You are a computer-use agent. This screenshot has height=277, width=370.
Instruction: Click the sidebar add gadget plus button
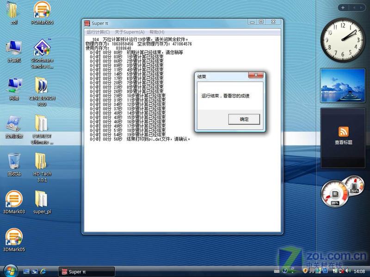pos(343,7)
